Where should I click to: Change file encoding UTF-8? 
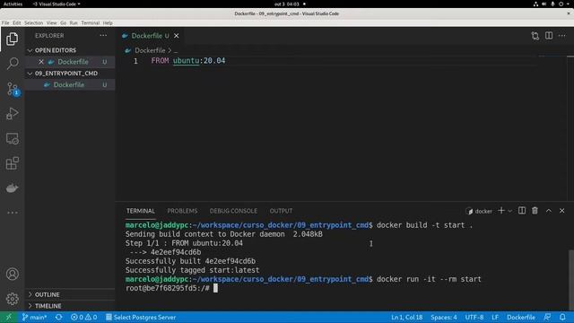[474, 317]
